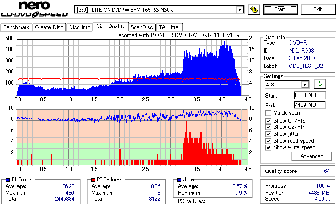Disable the Show jitter checkbox
The height and width of the screenshot is (205, 336).
coord(268,134)
